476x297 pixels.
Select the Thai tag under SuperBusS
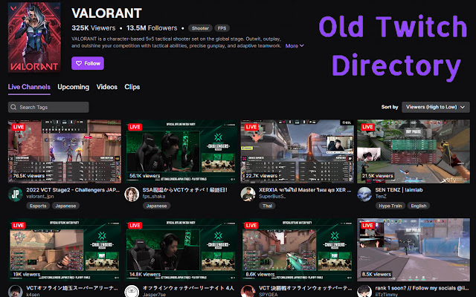click(267, 206)
